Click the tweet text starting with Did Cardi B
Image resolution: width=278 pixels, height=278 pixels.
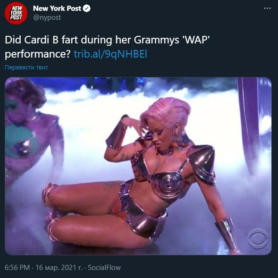point(108,47)
